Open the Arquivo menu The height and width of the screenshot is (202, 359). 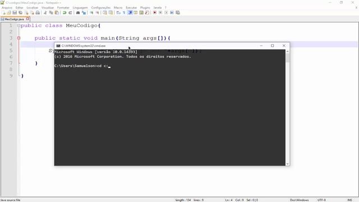click(x=7, y=7)
